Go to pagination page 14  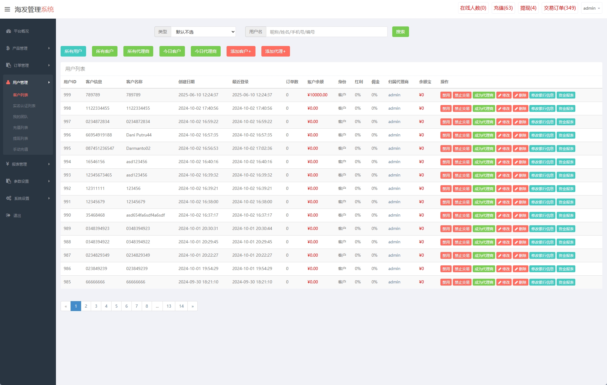click(181, 306)
